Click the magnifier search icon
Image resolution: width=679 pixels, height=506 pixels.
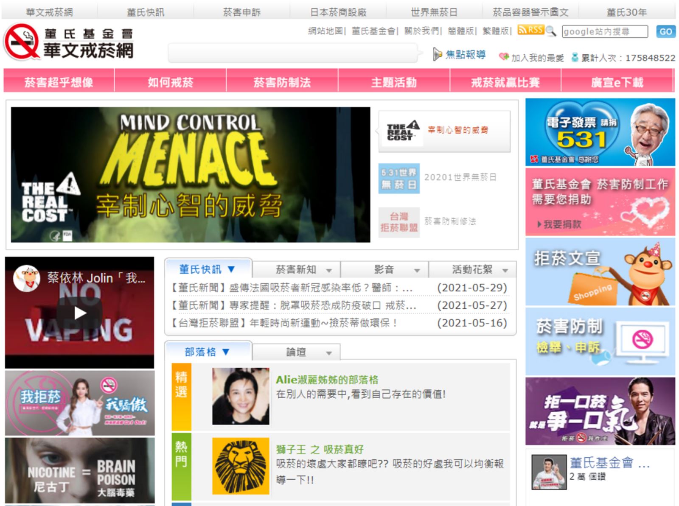(551, 31)
